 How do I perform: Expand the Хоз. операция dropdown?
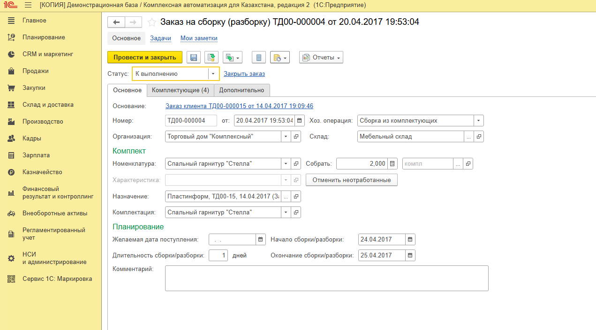pyautogui.click(x=478, y=121)
